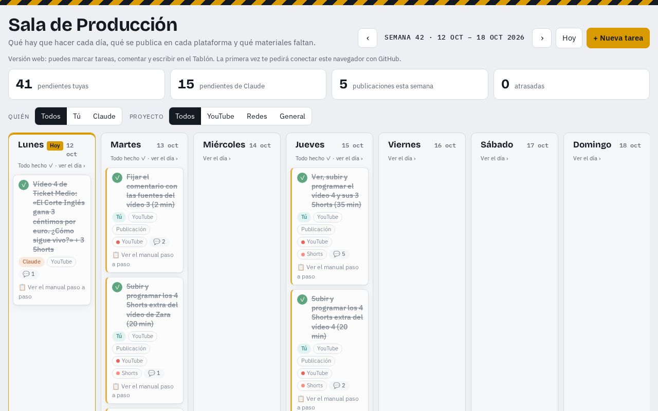Open the manual link on 'Vídeo 4 de Ticket Medio' card
Image resolution: width=658 pixels, height=411 pixels.
(x=52, y=292)
